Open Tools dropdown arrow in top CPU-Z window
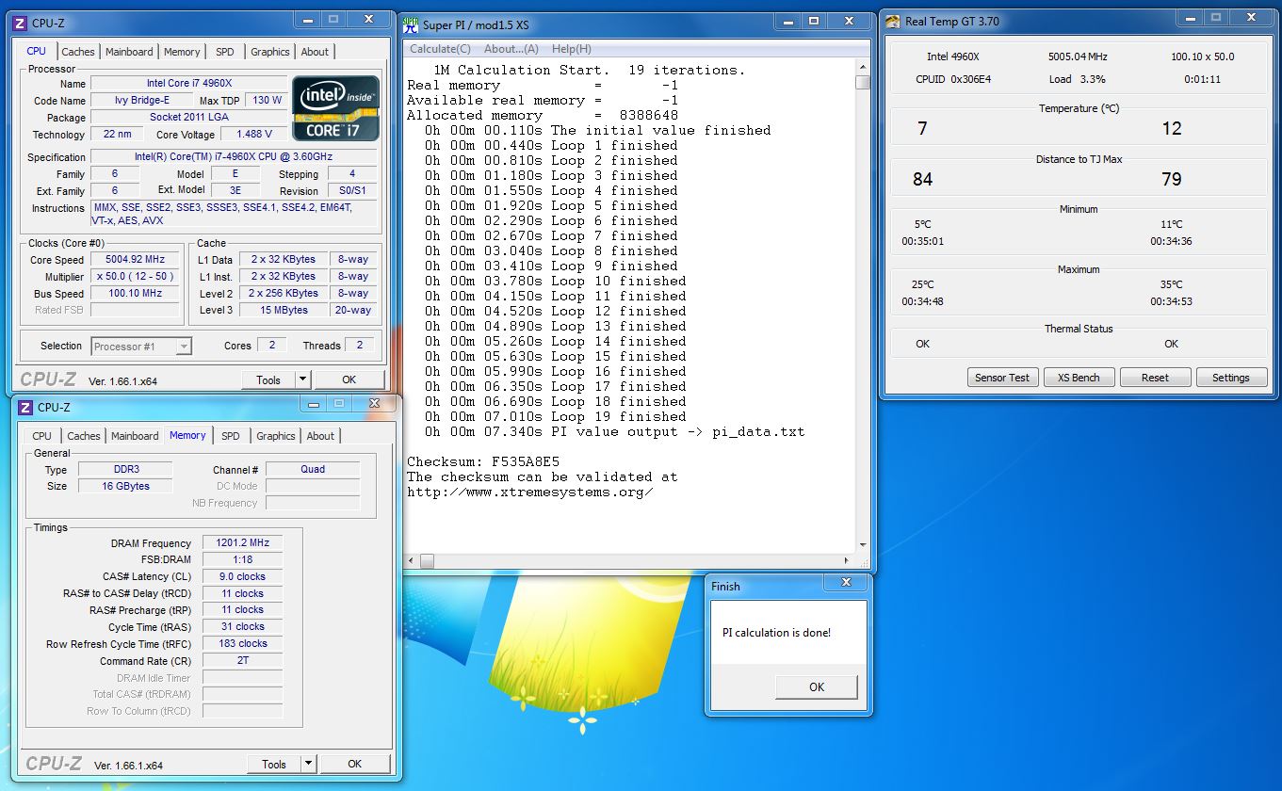Image resolution: width=1282 pixels, height=791 pixels. [x=302, y=379]
